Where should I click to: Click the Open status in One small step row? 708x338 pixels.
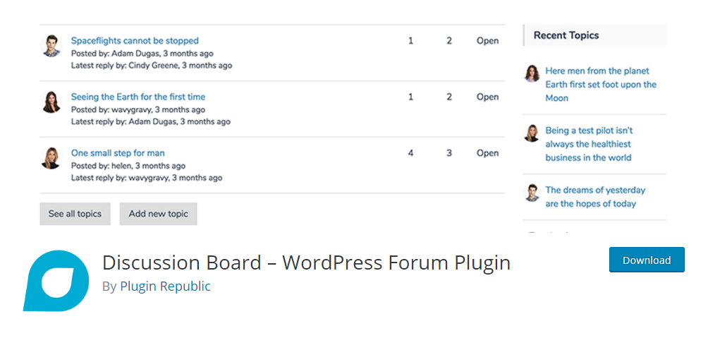point(488,152)
